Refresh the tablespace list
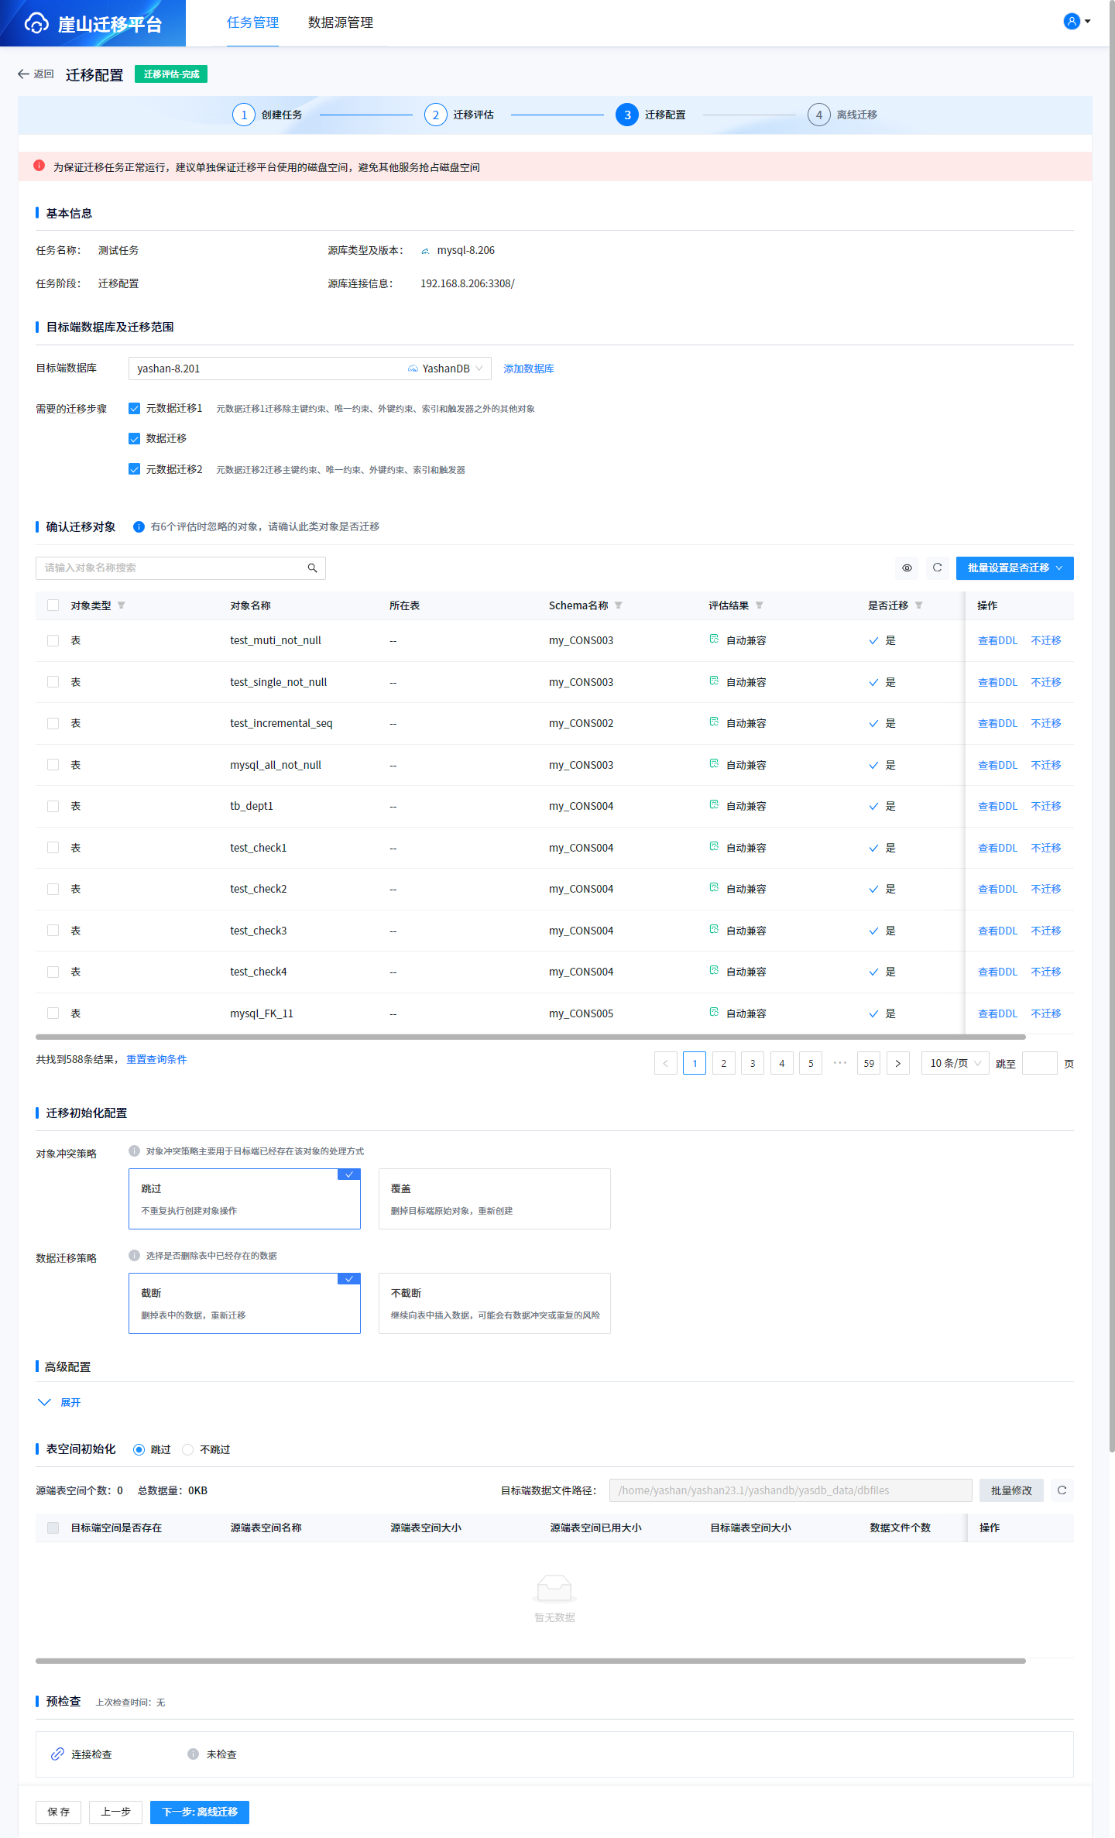 [1062, 1490]
